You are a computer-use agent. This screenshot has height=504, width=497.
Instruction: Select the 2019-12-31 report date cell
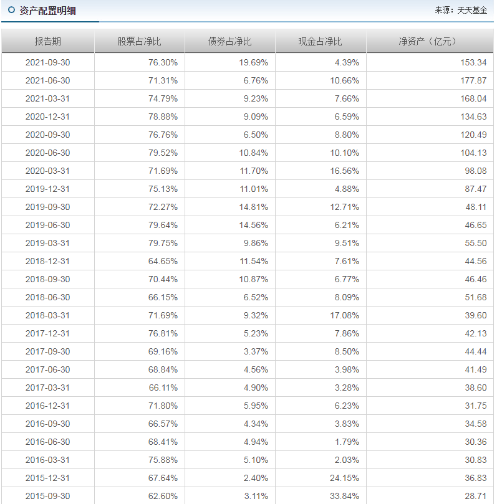pyautogui.click(x=47, y=189)
